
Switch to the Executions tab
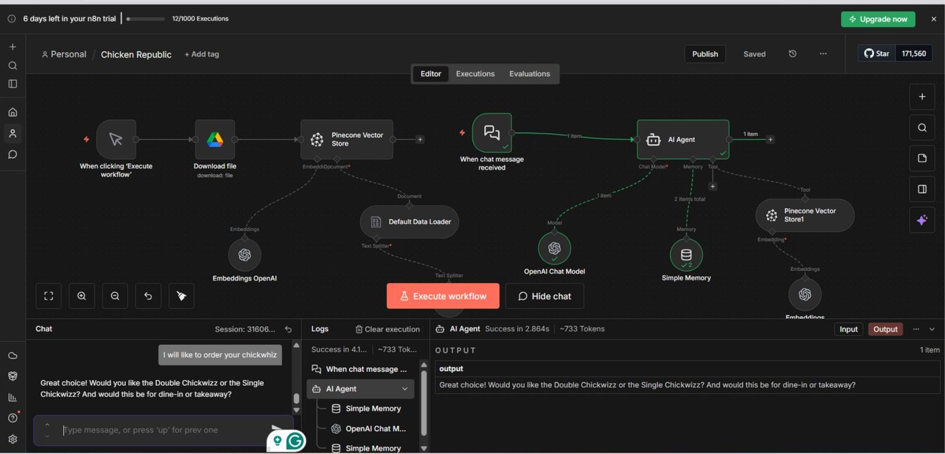[475, 74]
